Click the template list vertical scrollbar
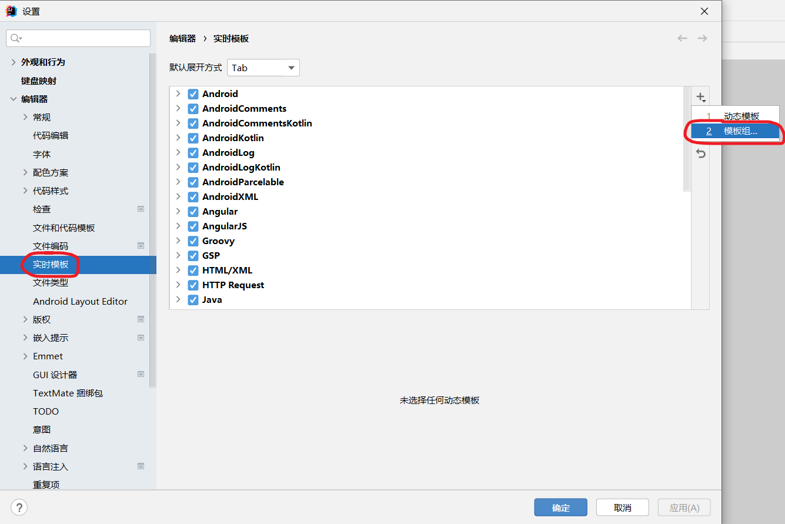Viewport: 785px width, 524px height. pyautogui.click(x=687, y=139)
